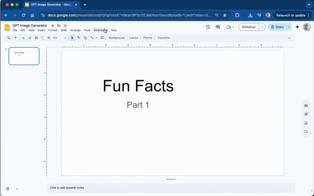This screenshot has height=196, width=314.
Task: Open the Arrange menu
Action: (75, 30)
